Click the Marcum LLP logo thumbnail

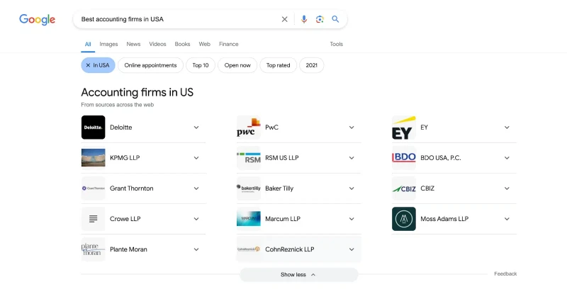(249, 219)
